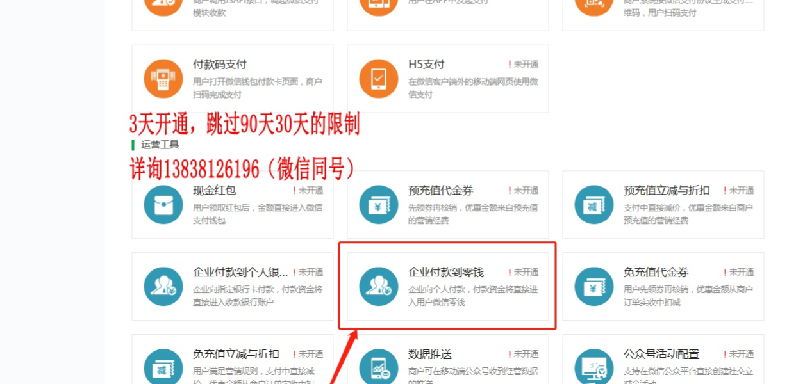Click description 在微信客户端外的移动端网页使用微信支付
This screenshot has height=384, width=796.
click(473, 88)
